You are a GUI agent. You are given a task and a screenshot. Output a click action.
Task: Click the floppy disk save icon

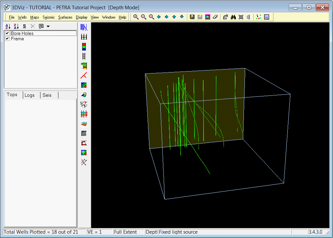[192, 17]
